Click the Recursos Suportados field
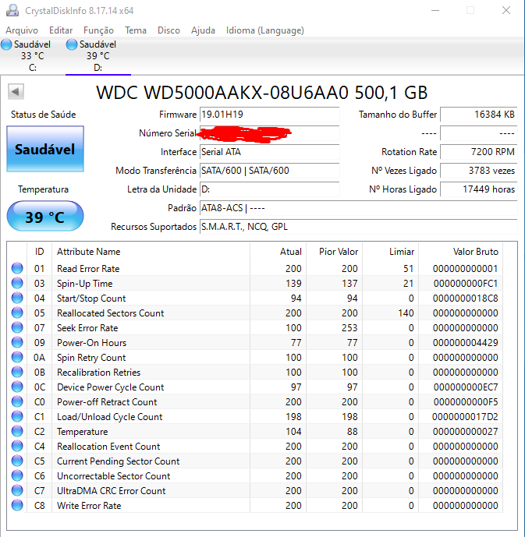525x537 pixels. [359, 227]
